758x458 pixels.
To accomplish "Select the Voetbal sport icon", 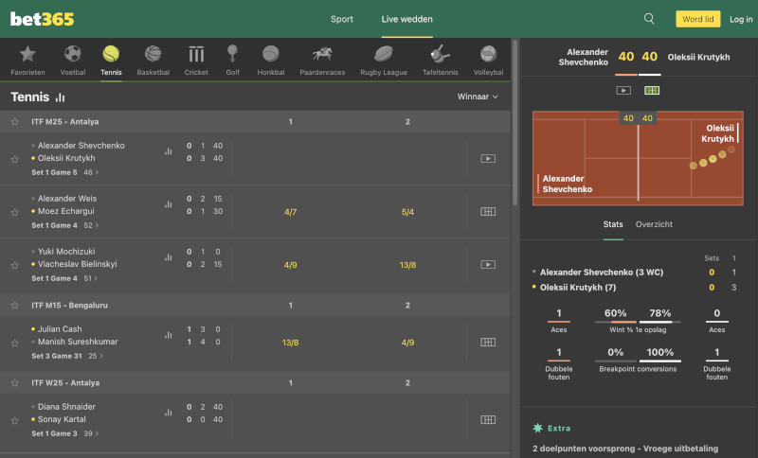I will [x=73, y=61].
